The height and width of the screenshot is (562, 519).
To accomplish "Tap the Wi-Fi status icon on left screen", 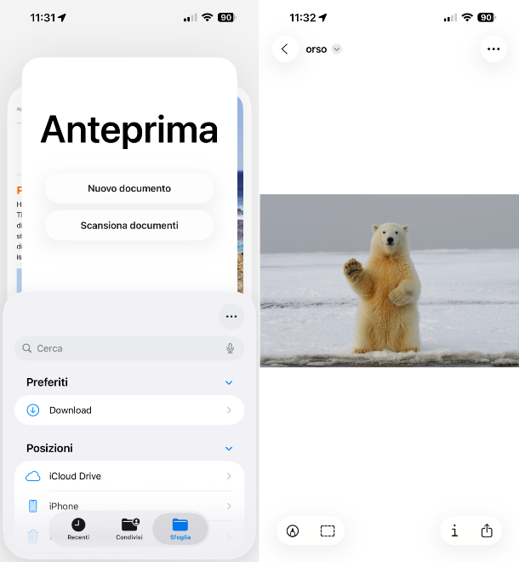I will coord(207,17).
